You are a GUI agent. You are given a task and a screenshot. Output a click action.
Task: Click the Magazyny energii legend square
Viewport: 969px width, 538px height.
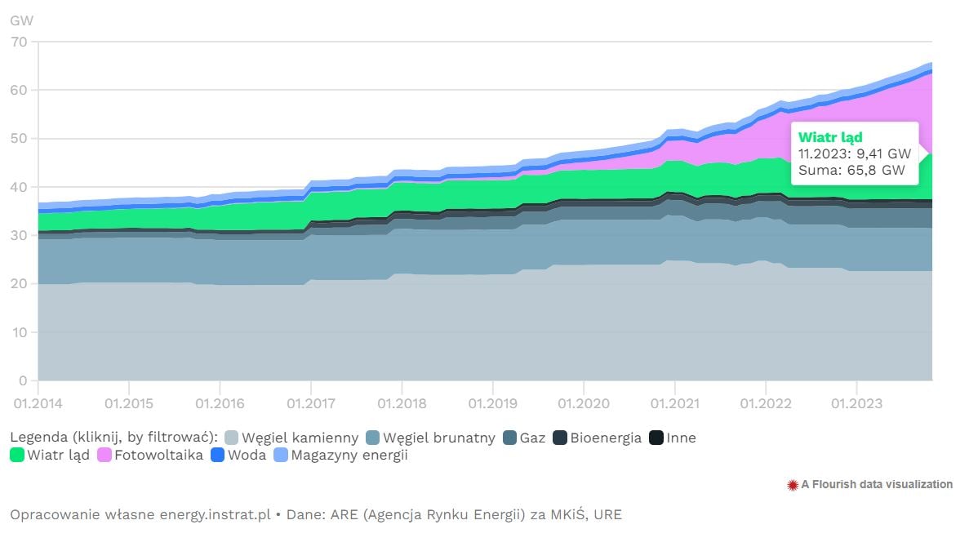coord(281,456)
